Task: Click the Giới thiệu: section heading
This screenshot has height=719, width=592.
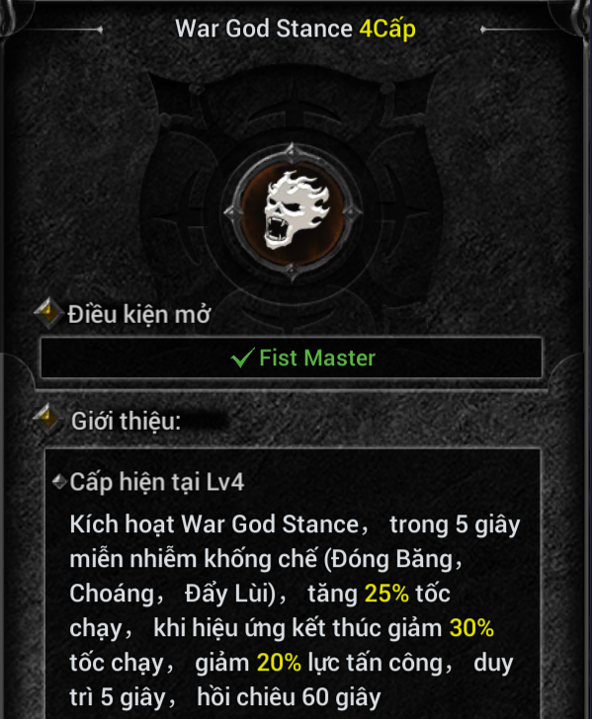Action: point(127,421)
